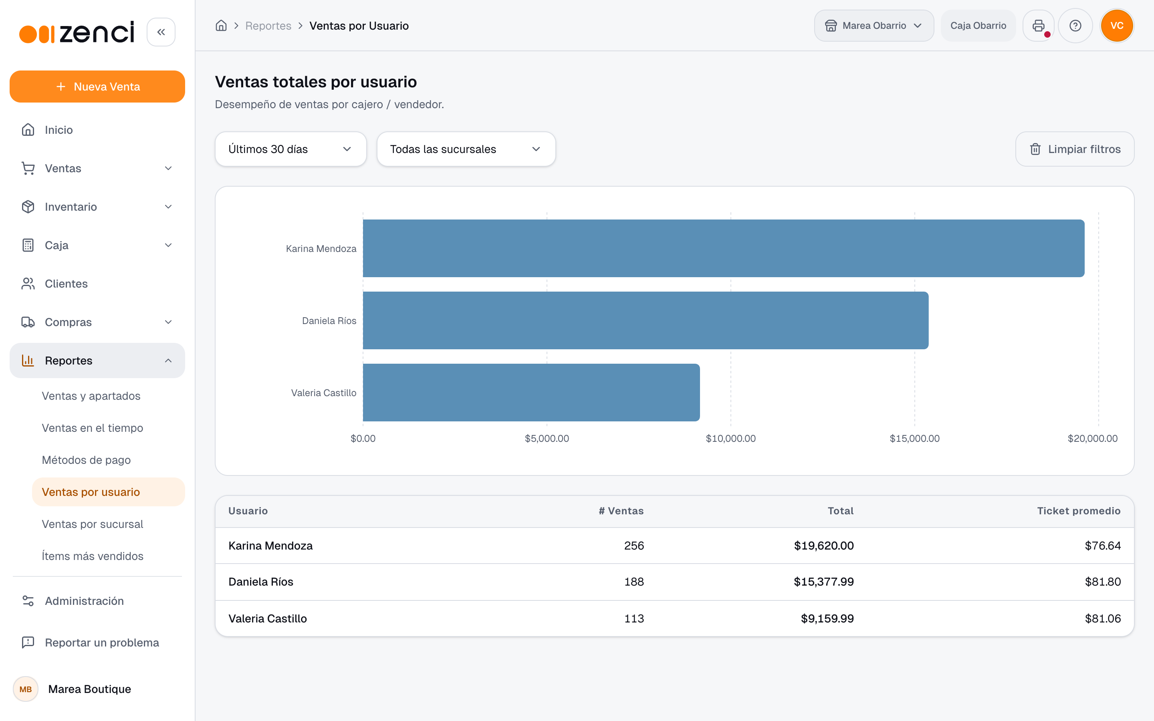Open the help question mark icon
The image size is (1154, 721).
tap(1075, 26)
